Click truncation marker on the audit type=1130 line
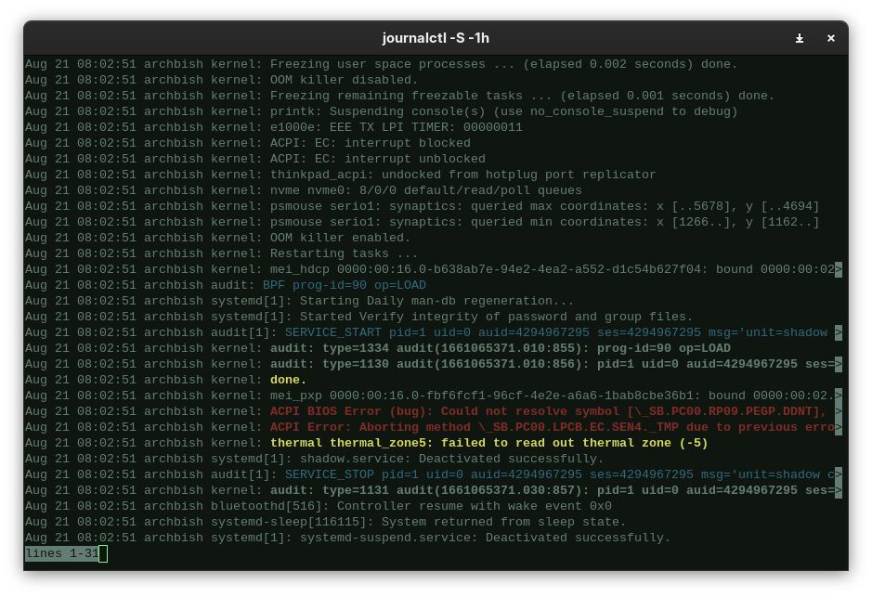Image resolution: width=872 pixels, height=597 pixels. [839, 364]
